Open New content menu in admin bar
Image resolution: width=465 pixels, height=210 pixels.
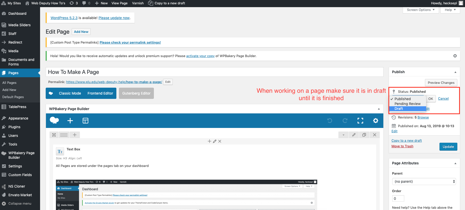tap(101, 3)
